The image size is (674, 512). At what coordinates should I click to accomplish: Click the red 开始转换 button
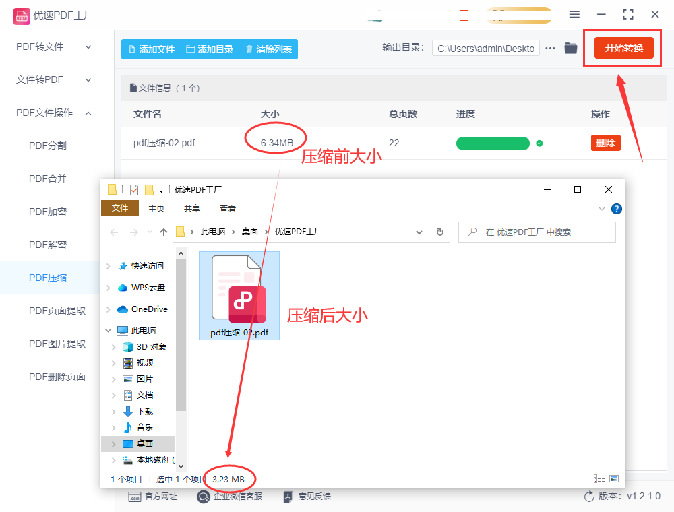(x=623, y=48)
